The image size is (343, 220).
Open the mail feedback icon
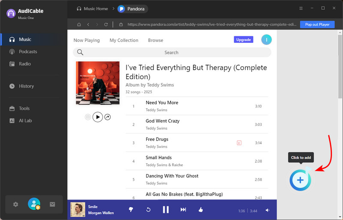point(52,205)
